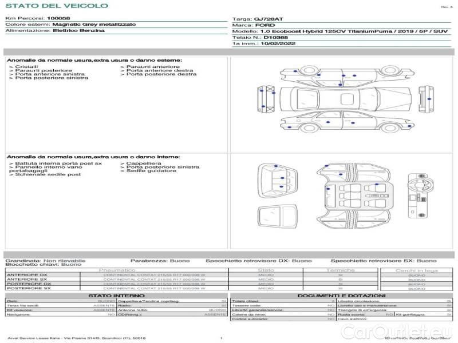Click the 'Ruota scorta' cell
This screenshot has height=343, width=458.
coord(365,314)
